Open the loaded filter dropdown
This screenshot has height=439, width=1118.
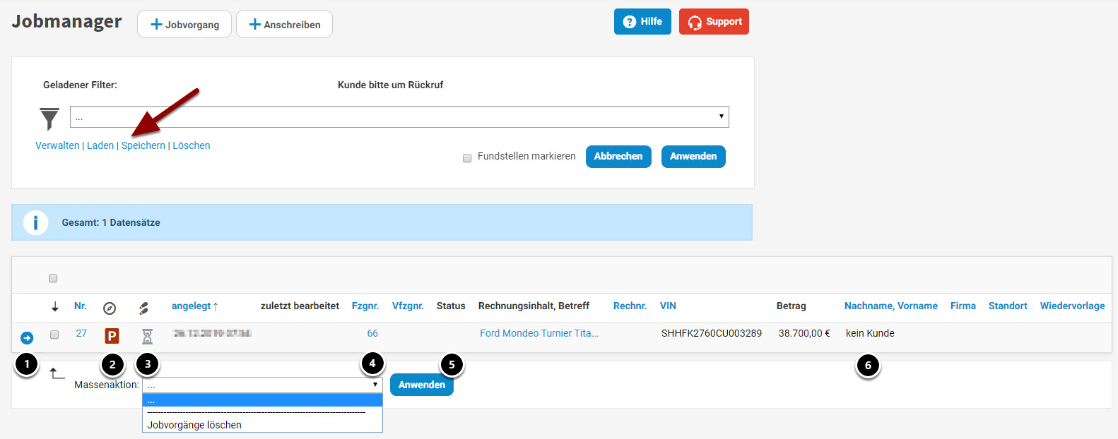coord(399,117)
